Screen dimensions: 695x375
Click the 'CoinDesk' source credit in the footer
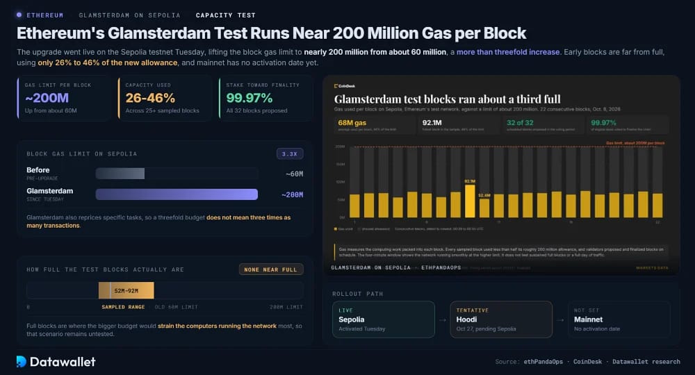pyautogui.click(x=587, y=362)
